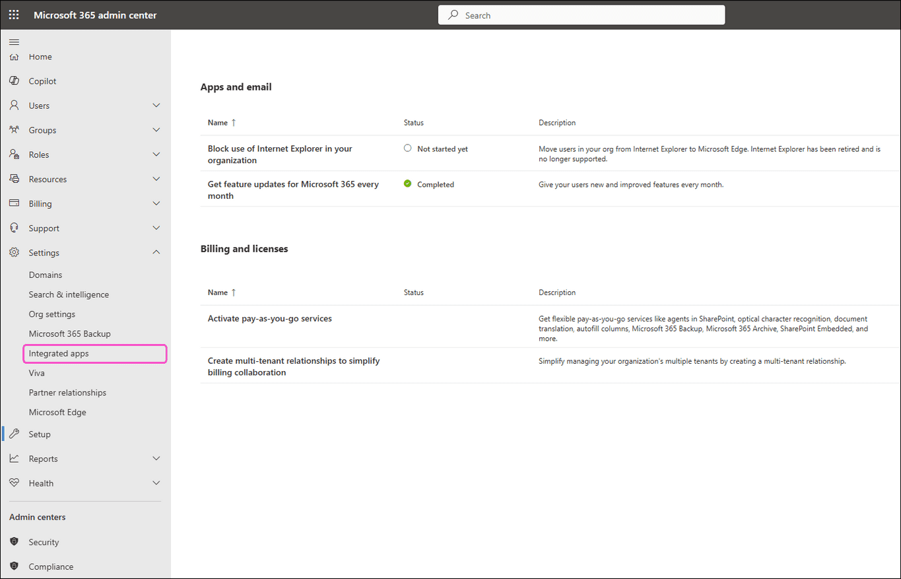The image size is (901, 579).
Task: Collapse the Settings section chevron
Action: click(156, 252)
